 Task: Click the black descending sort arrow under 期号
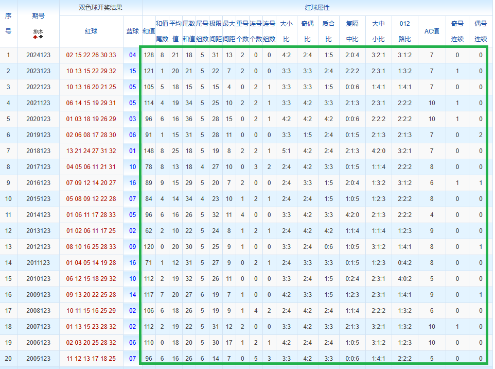click(x=41, y=37)
